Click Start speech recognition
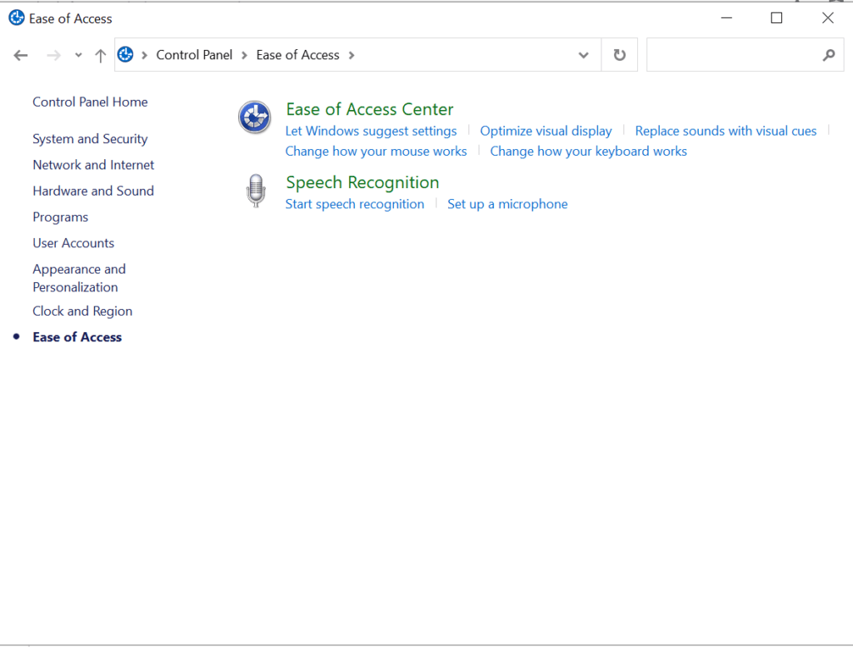The image size is (853, 647). pos(355,204)
